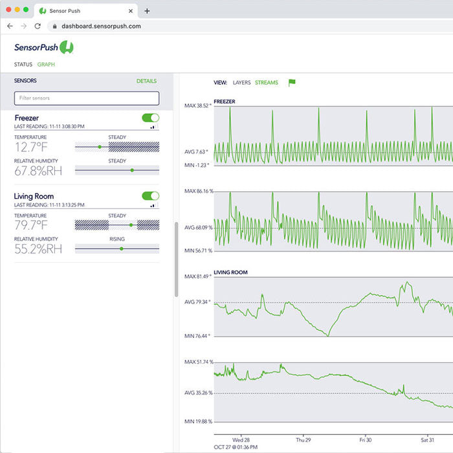Click the Freezer temperature range slider

click(117, 147)
